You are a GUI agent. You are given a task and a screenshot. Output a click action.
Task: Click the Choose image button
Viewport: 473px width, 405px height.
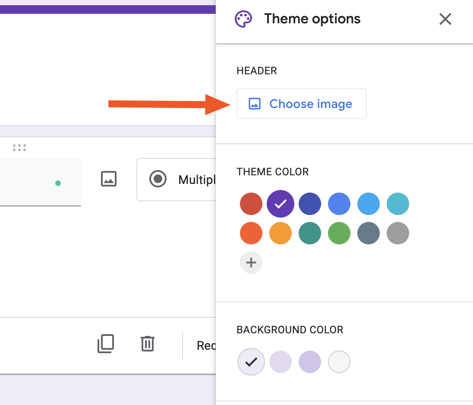pos(301,104)
